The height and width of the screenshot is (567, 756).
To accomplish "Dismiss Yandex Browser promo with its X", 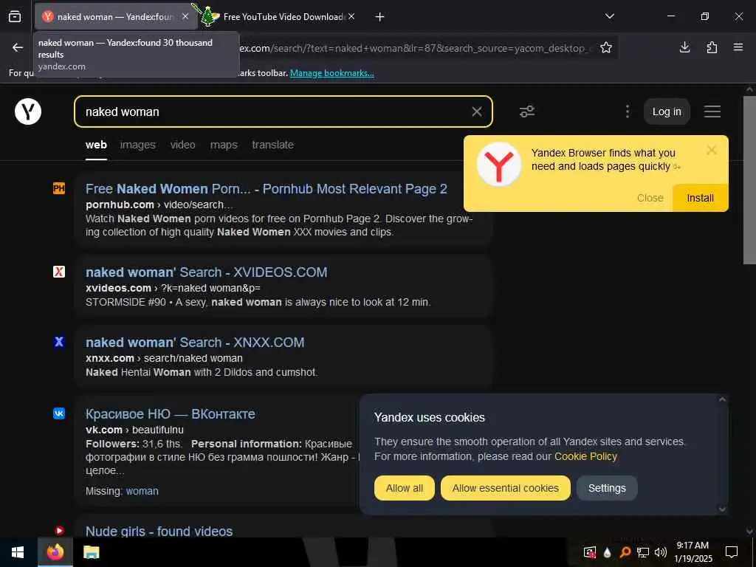I will [x=712, y=151].
